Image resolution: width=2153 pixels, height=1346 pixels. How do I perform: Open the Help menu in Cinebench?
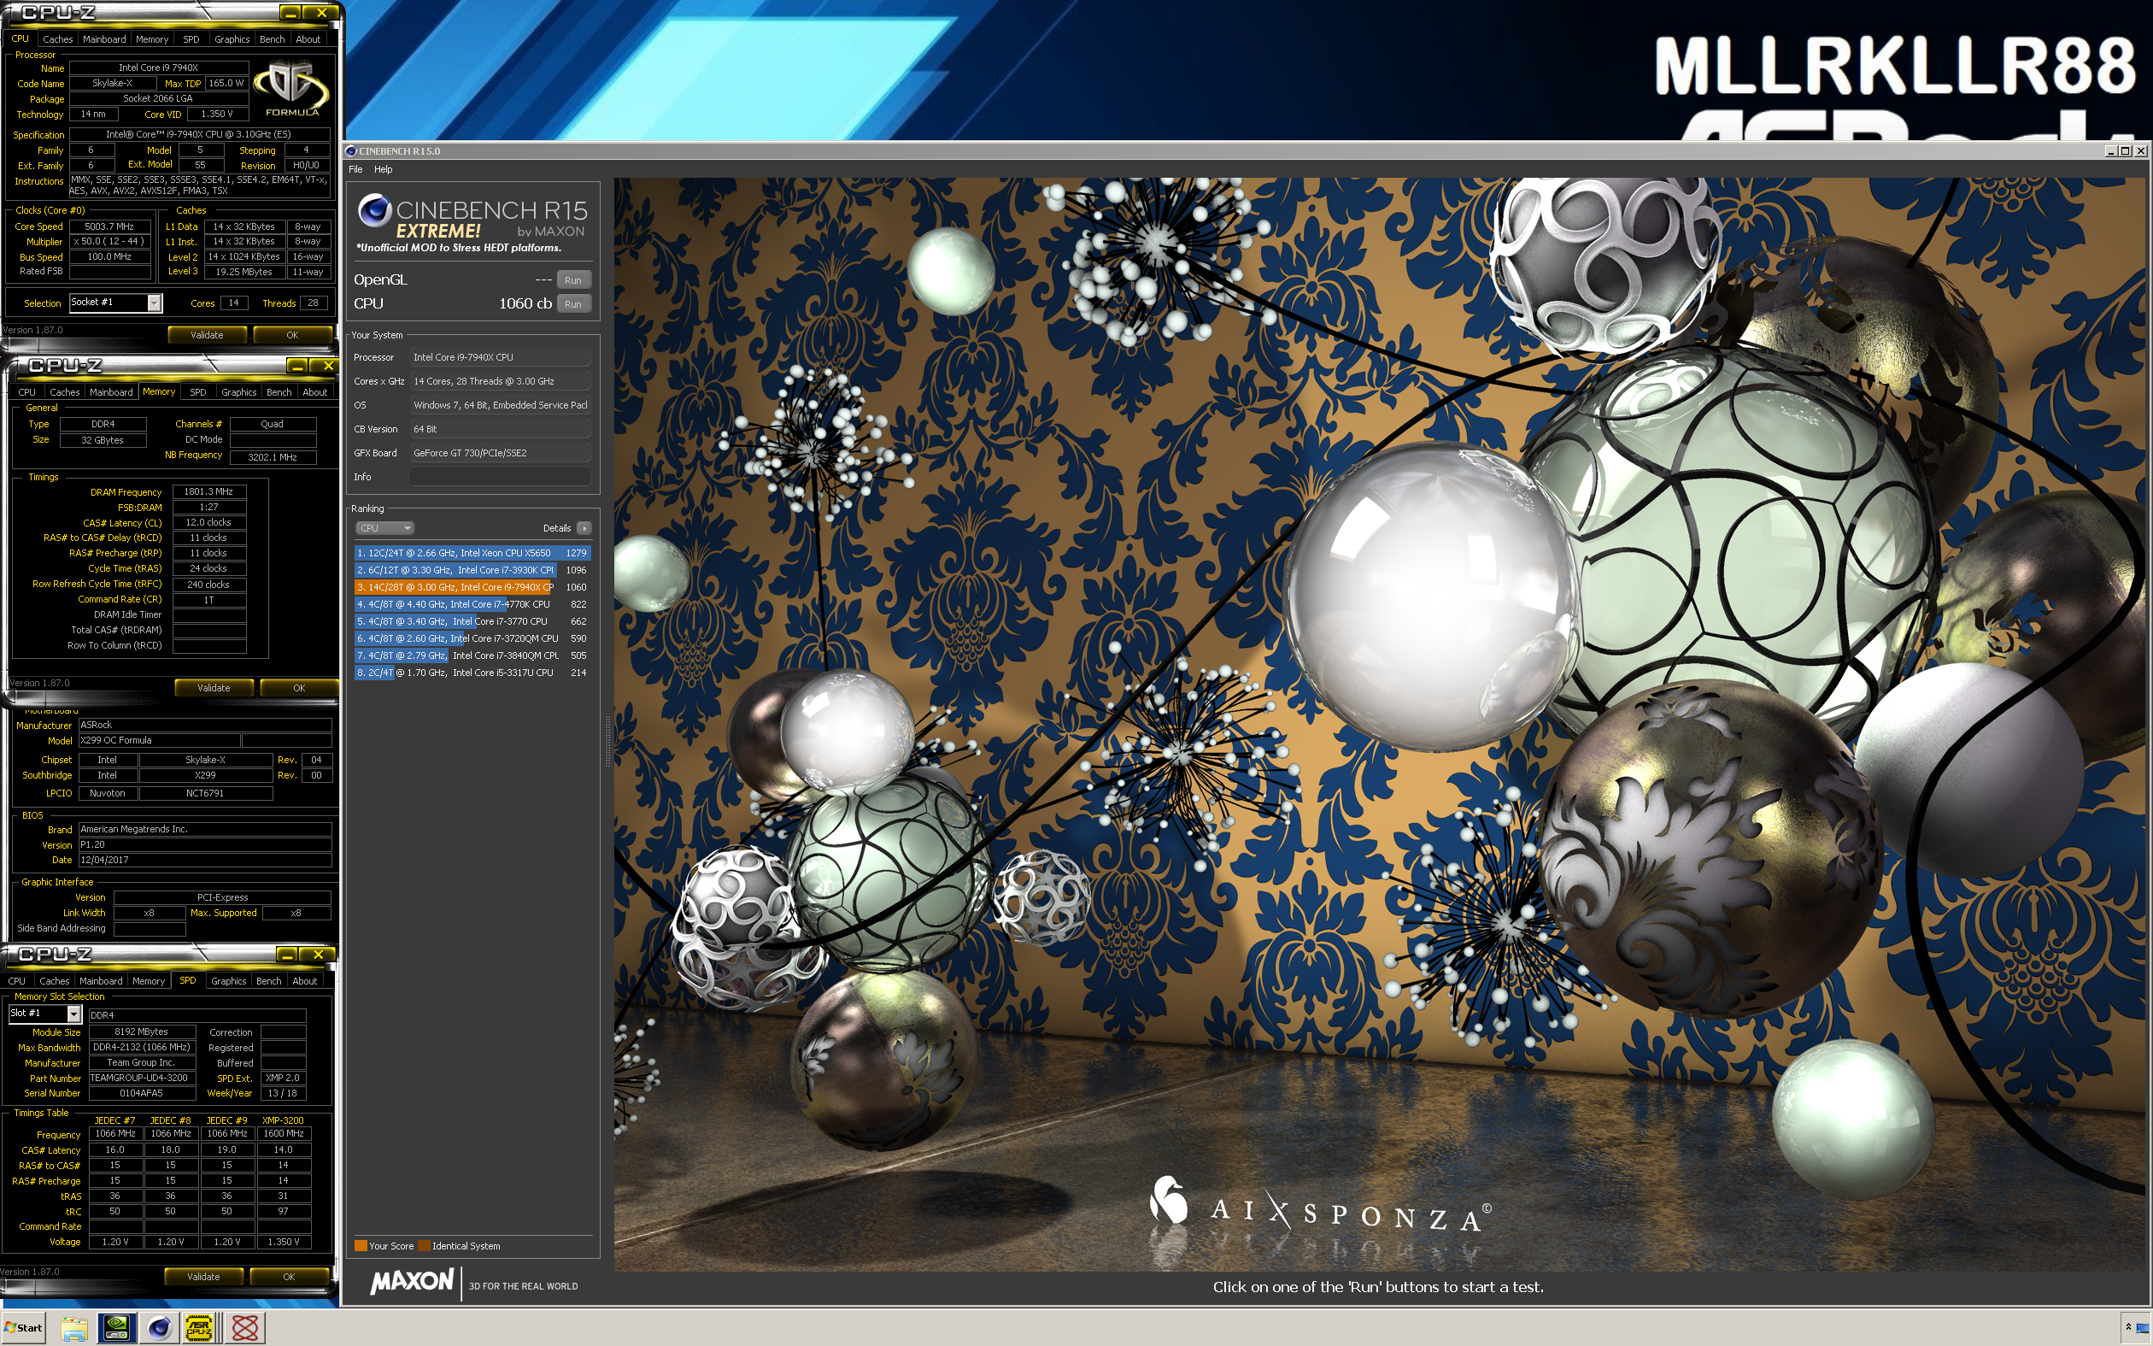pos(384,169)
